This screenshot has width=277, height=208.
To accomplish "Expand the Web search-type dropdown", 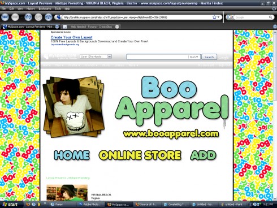I will 194,57.
